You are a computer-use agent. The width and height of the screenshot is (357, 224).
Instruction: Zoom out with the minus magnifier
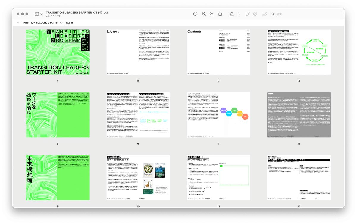tap(204, 14)
